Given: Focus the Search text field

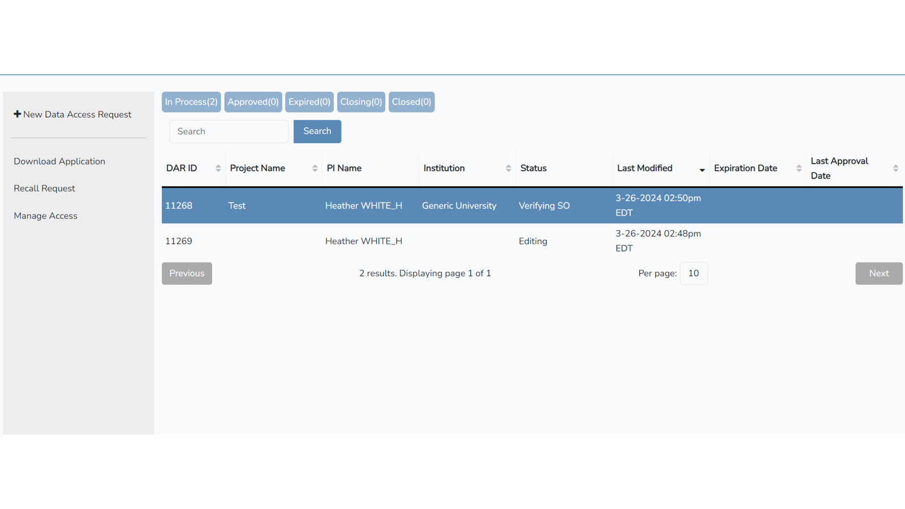Looking at the screenshot, I should [x=229, y=131].
